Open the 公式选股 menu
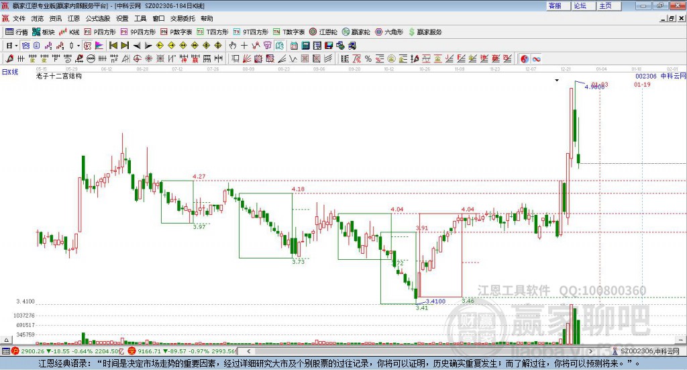The height and width of the screenshot is (370, 687). coord(98,18)
